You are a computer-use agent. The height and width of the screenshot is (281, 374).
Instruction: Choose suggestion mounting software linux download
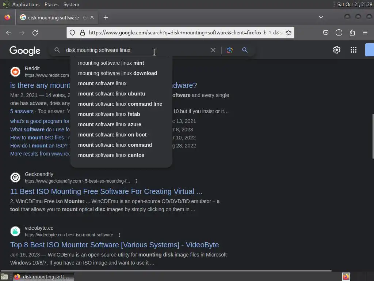click(121, 73)
